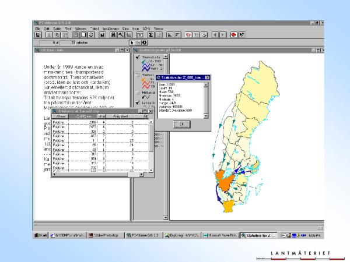Select the pointer Select tool
350x262 pixels.
point(132,43)
